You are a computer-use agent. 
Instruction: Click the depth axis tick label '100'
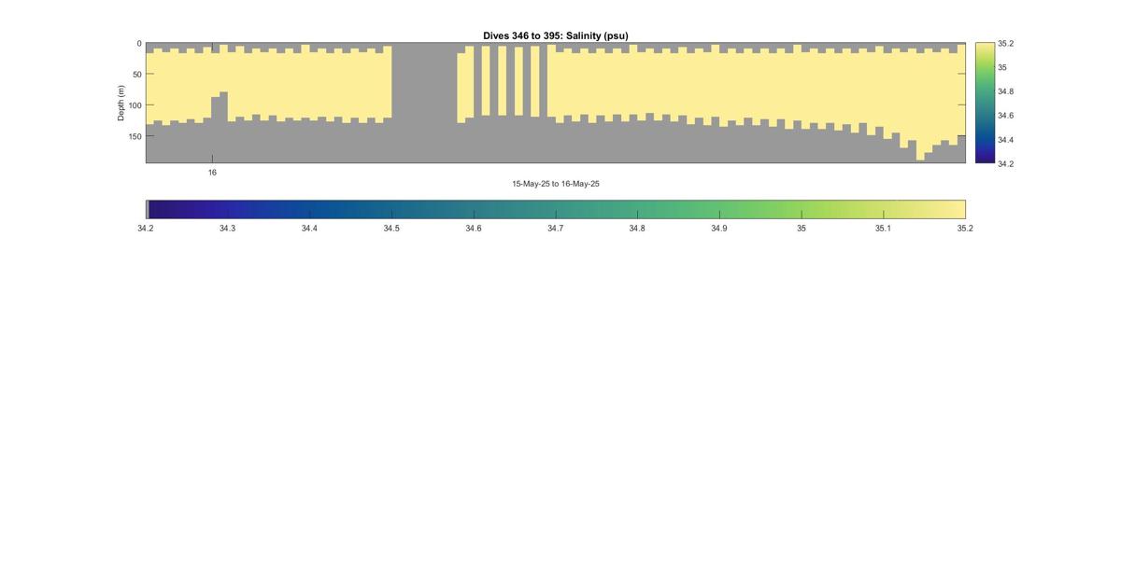(135, 105)
